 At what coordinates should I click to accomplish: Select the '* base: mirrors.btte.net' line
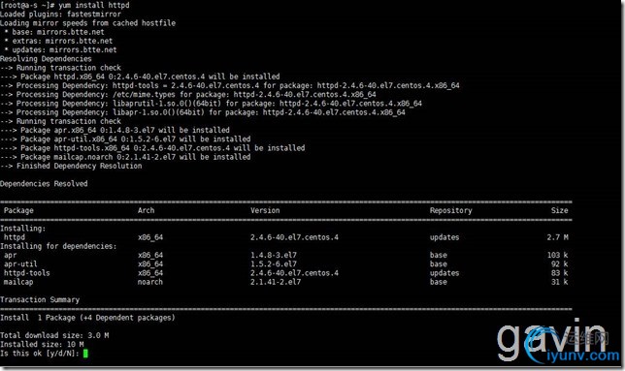click(x=54, y=32)
